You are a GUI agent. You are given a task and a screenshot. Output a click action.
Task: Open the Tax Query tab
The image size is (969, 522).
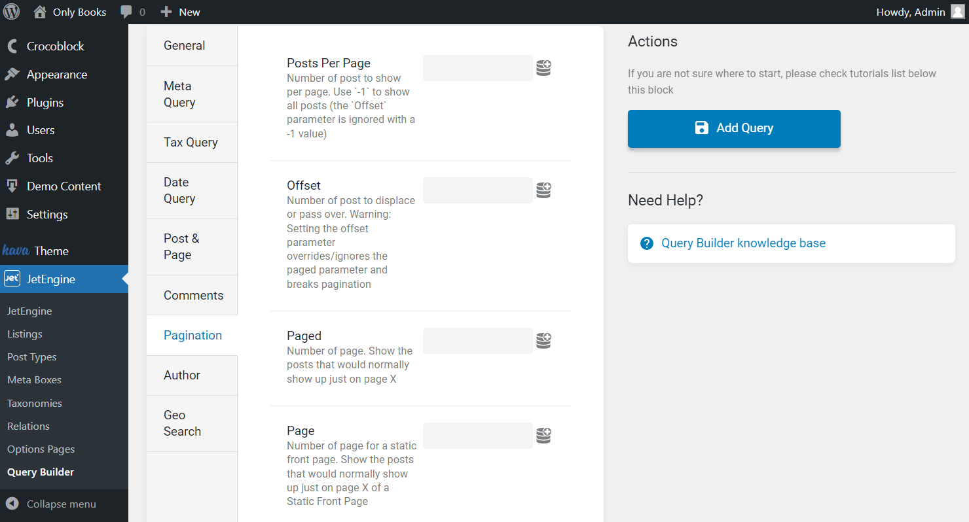tap(192, 143)
